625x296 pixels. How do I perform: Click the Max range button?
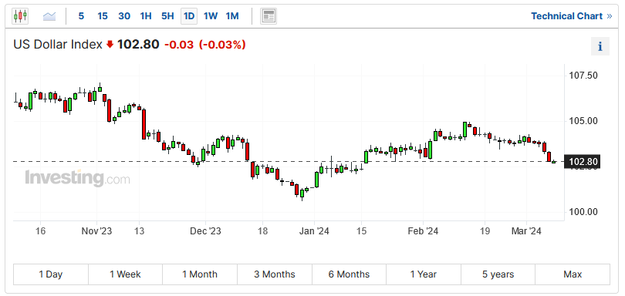point(573,274)
